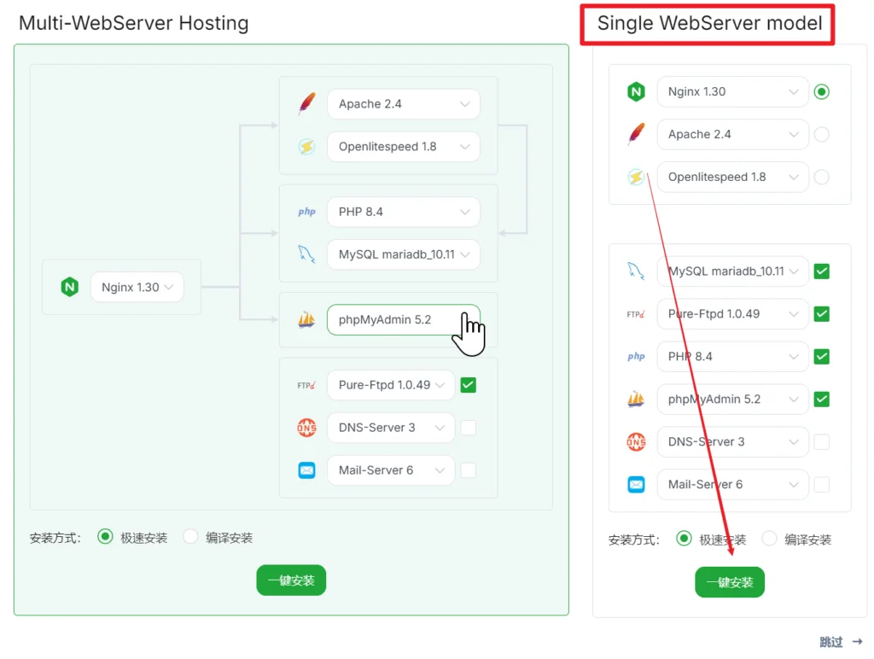Click the PHP icon in Single WebServer panel
Viewport: 874px width, 659px height.
636,357
